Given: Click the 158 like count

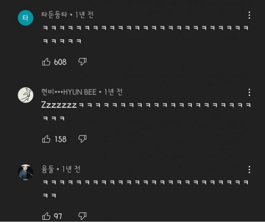Looking at the screenshot, I should coord(60,139).
